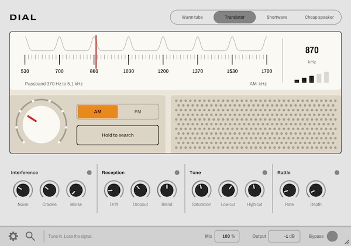Image resolution: width=351 pixels, height=246 pixels.
Task: Click the Drift knob
Action: (x=113, y=190)
